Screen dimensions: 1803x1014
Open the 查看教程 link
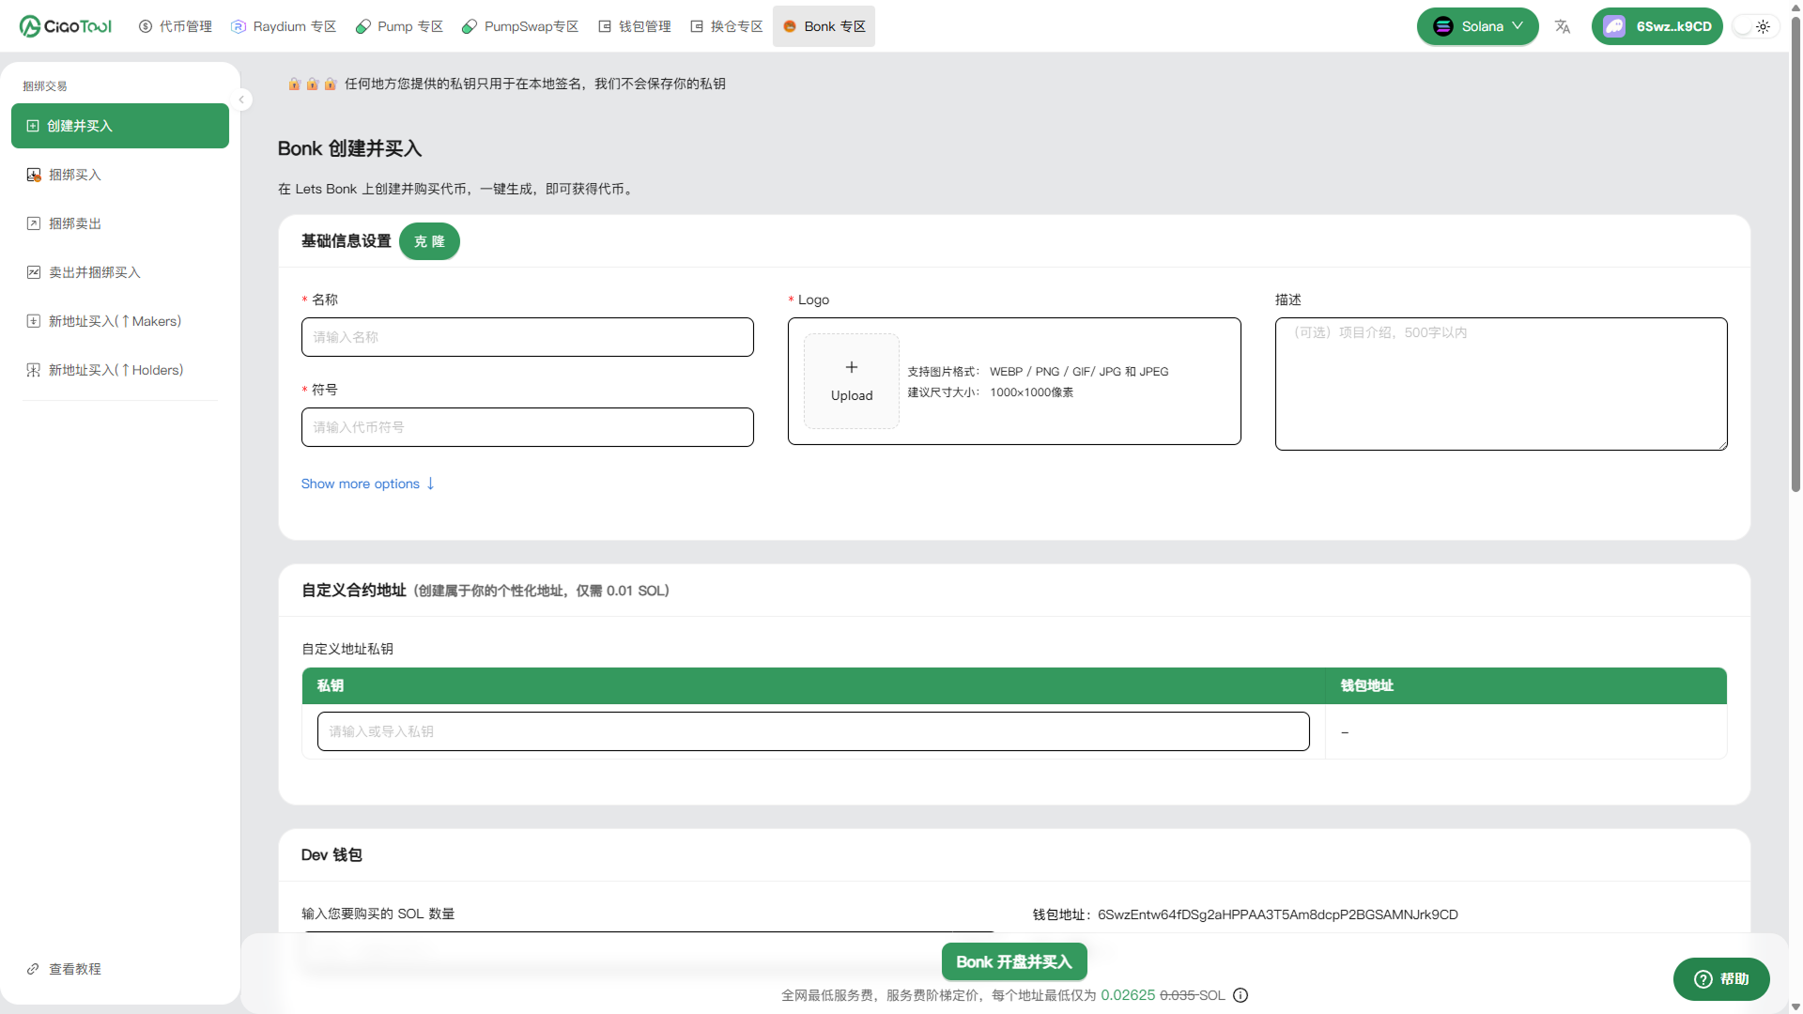coord(64,969)
